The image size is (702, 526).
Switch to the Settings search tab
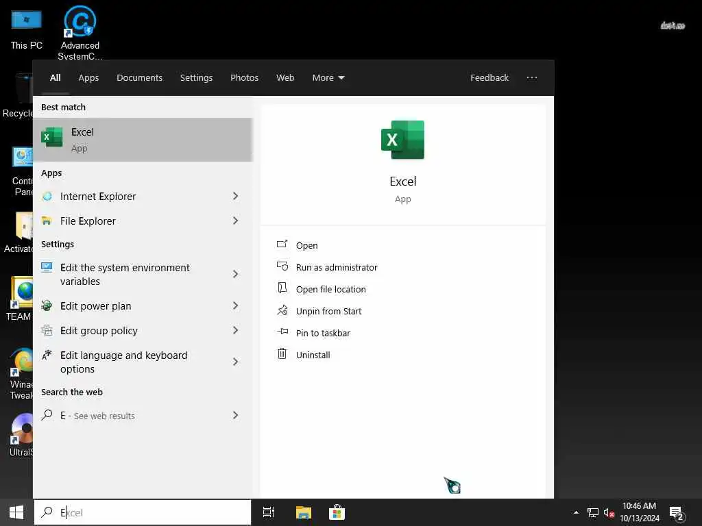(x=197, y=77)
